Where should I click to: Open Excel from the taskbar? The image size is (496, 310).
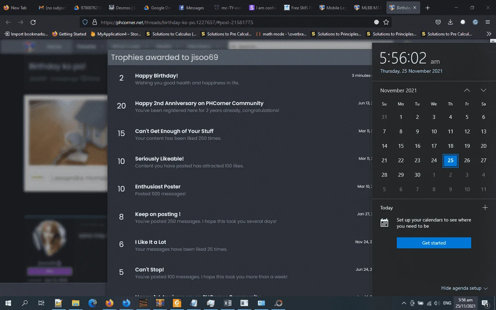pyautogui.click(x=227, y=303)
